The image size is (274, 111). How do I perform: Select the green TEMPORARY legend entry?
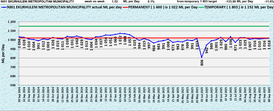[x=236, y=8]
